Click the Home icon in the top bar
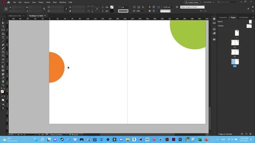Screen dimensions: 255x143 pyautogui.click(x=9, y=2)
